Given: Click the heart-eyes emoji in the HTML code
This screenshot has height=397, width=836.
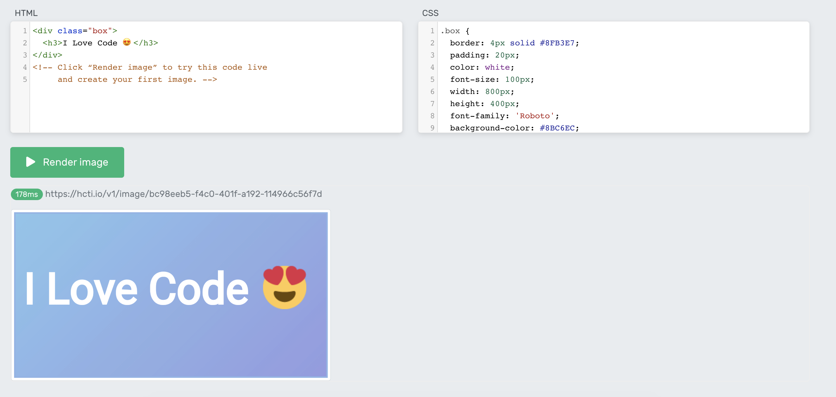Looking at the screenshot, I should [x=127, y=43].
